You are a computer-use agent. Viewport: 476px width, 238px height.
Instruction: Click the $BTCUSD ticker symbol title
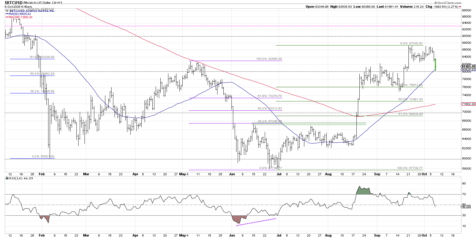click(x=14, y=3)
